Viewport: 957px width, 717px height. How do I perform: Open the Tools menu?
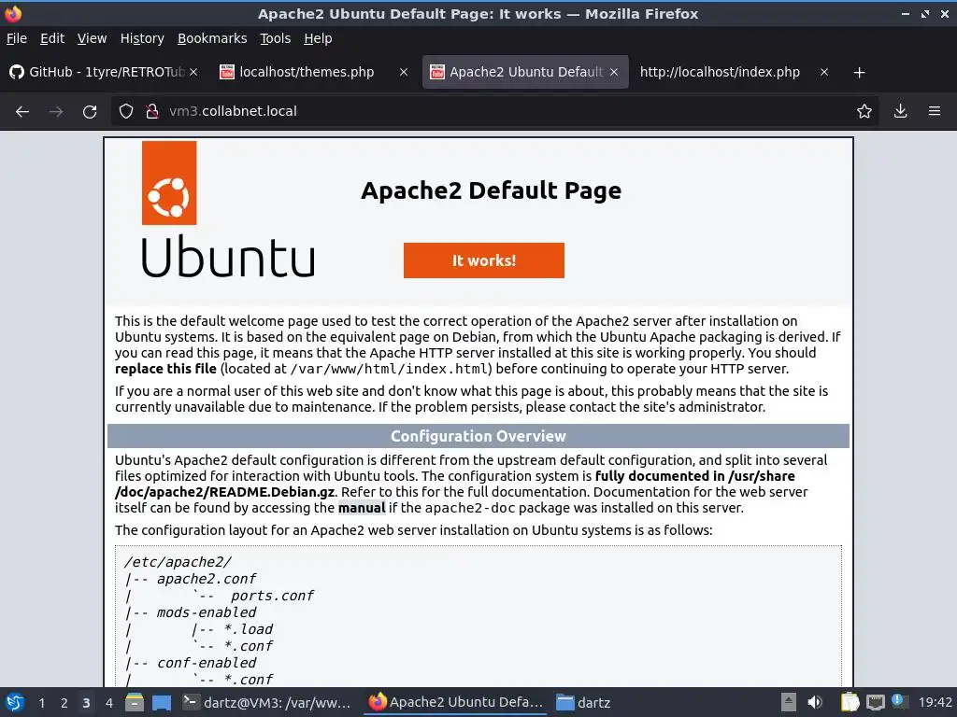(x=276, y=38)
